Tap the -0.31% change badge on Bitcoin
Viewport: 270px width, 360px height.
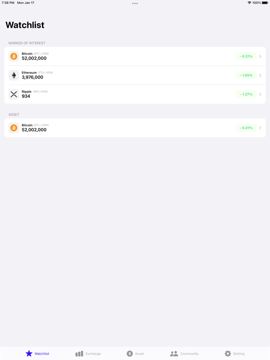click(246, 56)
